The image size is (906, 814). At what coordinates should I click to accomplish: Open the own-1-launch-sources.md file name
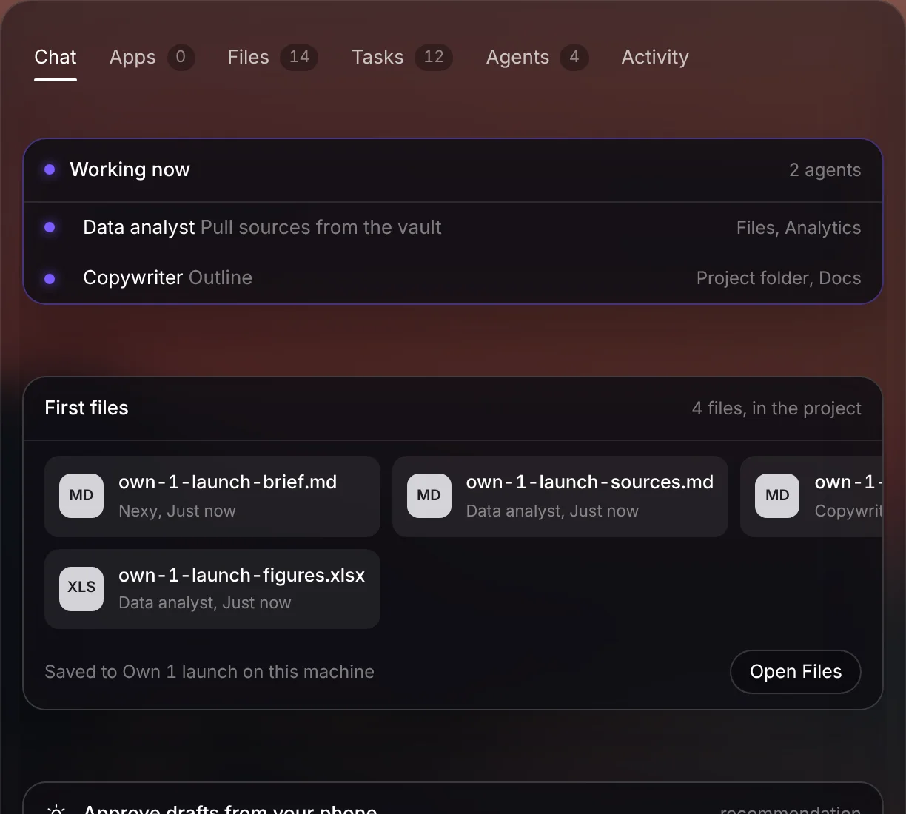[590, 482]
